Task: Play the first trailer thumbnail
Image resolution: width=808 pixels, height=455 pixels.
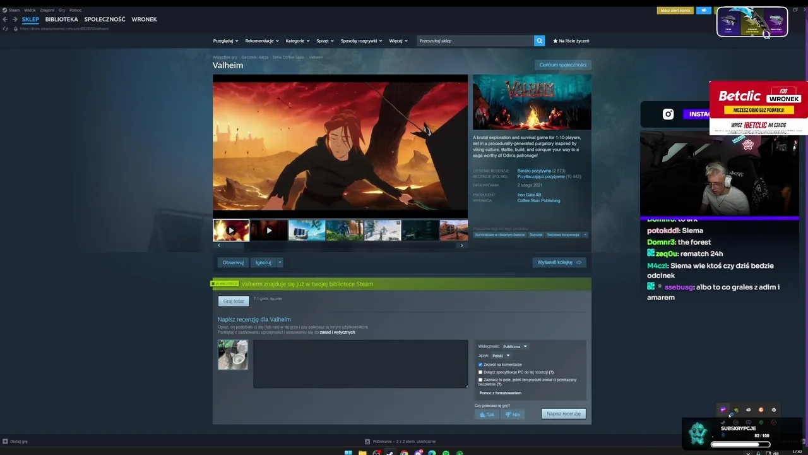Action: (231, 230)
